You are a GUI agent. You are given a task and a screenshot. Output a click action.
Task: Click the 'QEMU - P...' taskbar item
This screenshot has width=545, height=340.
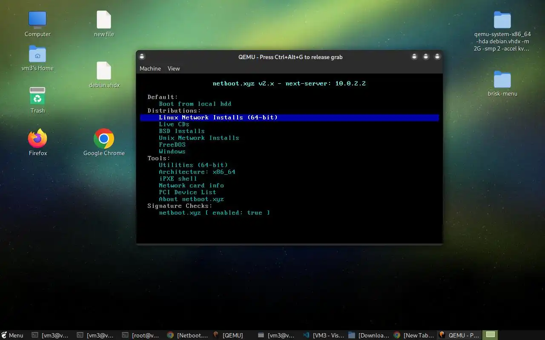pos(459,335)
